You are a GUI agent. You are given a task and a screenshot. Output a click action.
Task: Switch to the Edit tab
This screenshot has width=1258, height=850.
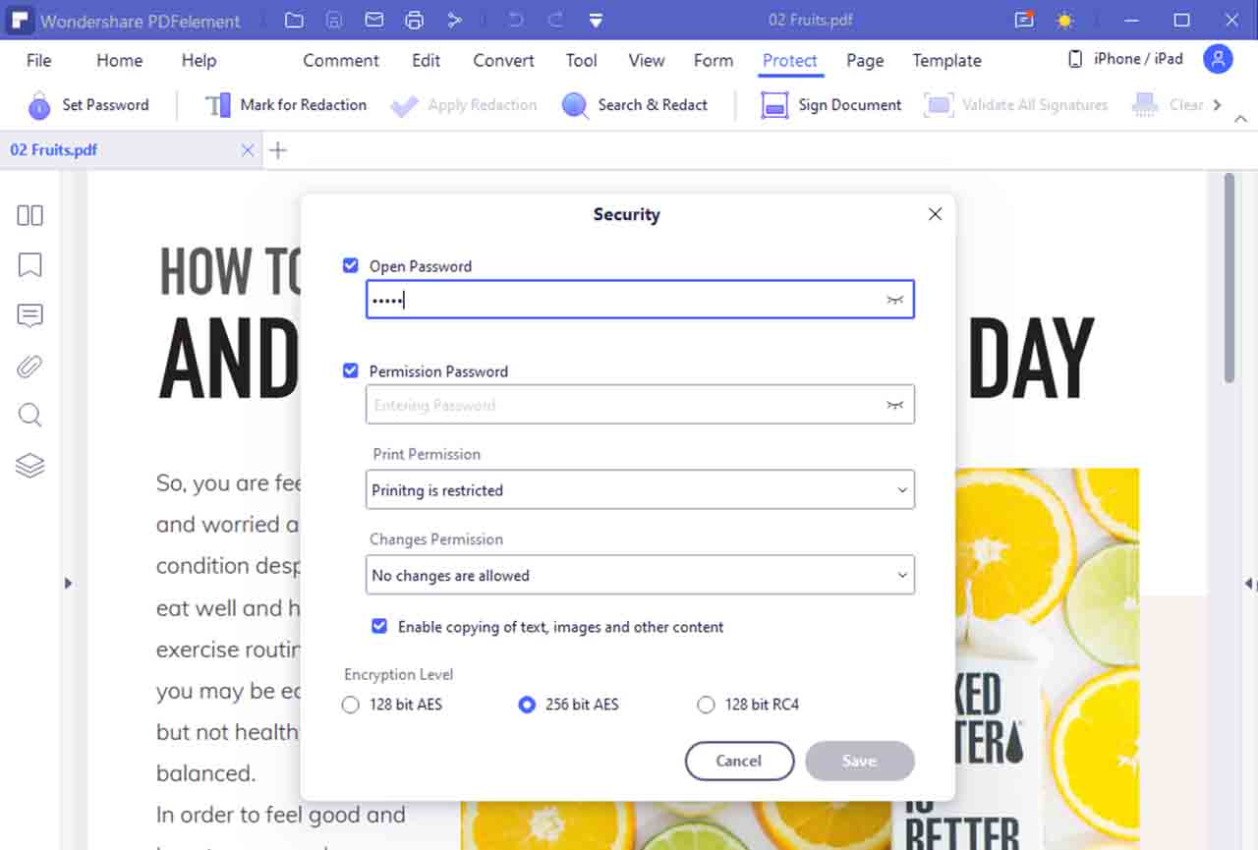pyautogui.click(x=426, y=60)
